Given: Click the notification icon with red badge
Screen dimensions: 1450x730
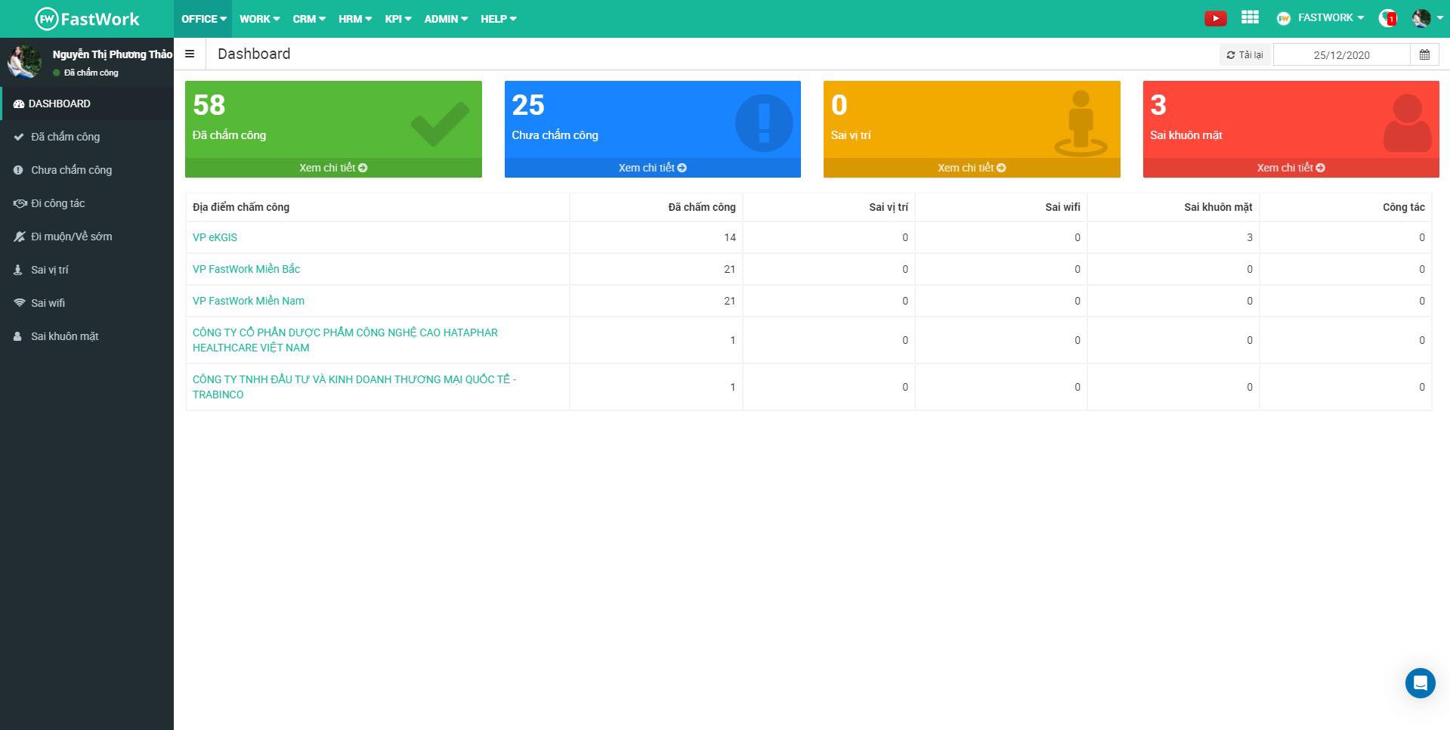Looking at the screenshot, I should [1387, 18].
